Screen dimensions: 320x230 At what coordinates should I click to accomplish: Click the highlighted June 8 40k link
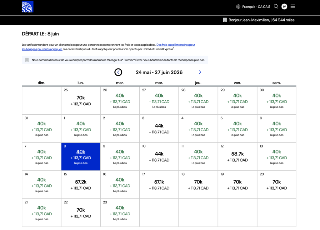tap(81, 152)
